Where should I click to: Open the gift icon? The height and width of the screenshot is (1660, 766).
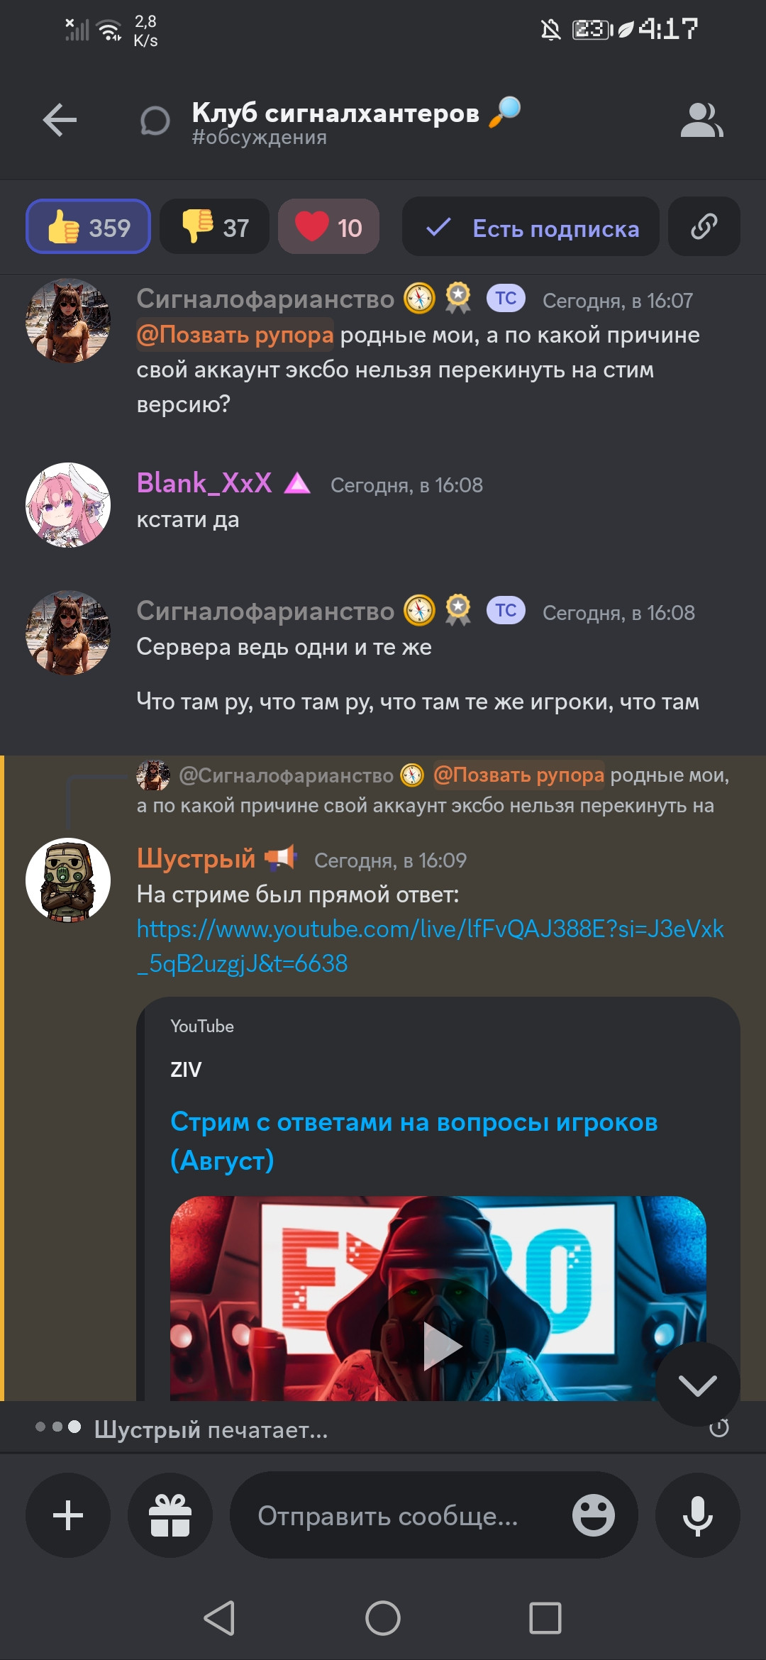(170, 1515)
